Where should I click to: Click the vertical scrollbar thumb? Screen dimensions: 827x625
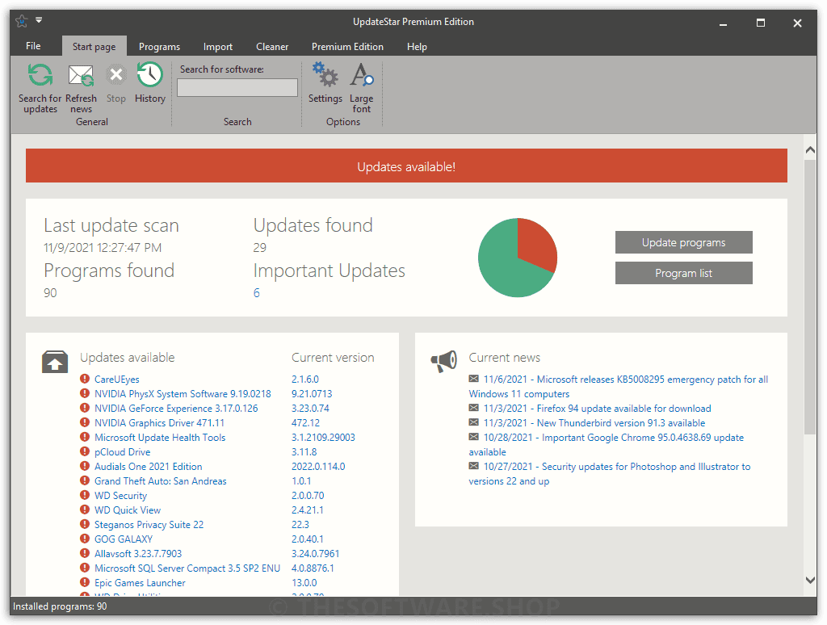[810, 297]
